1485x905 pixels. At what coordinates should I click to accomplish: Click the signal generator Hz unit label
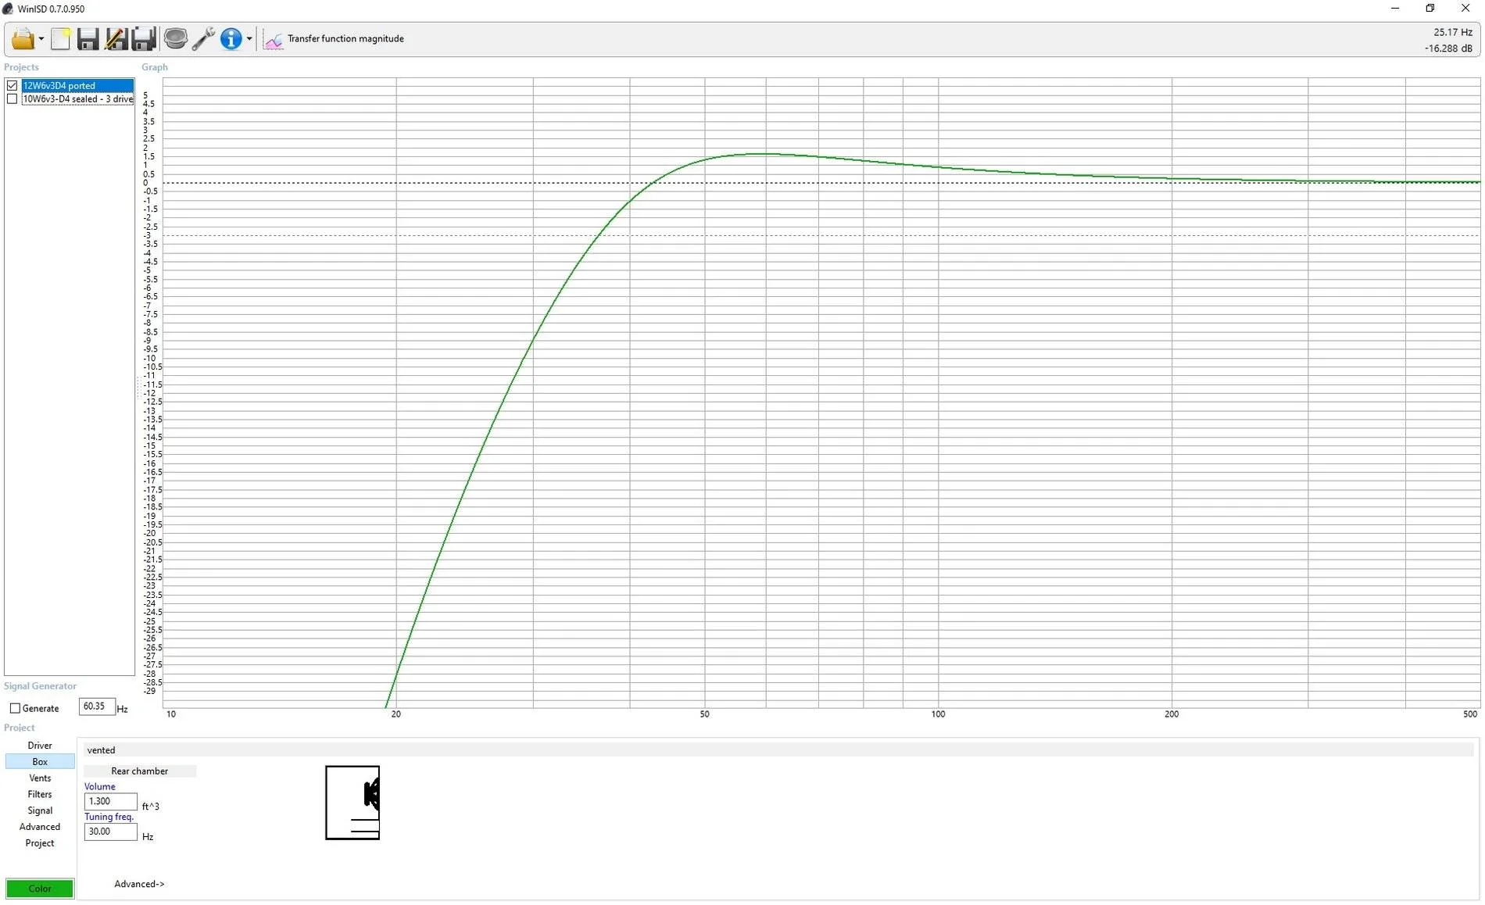122,710
